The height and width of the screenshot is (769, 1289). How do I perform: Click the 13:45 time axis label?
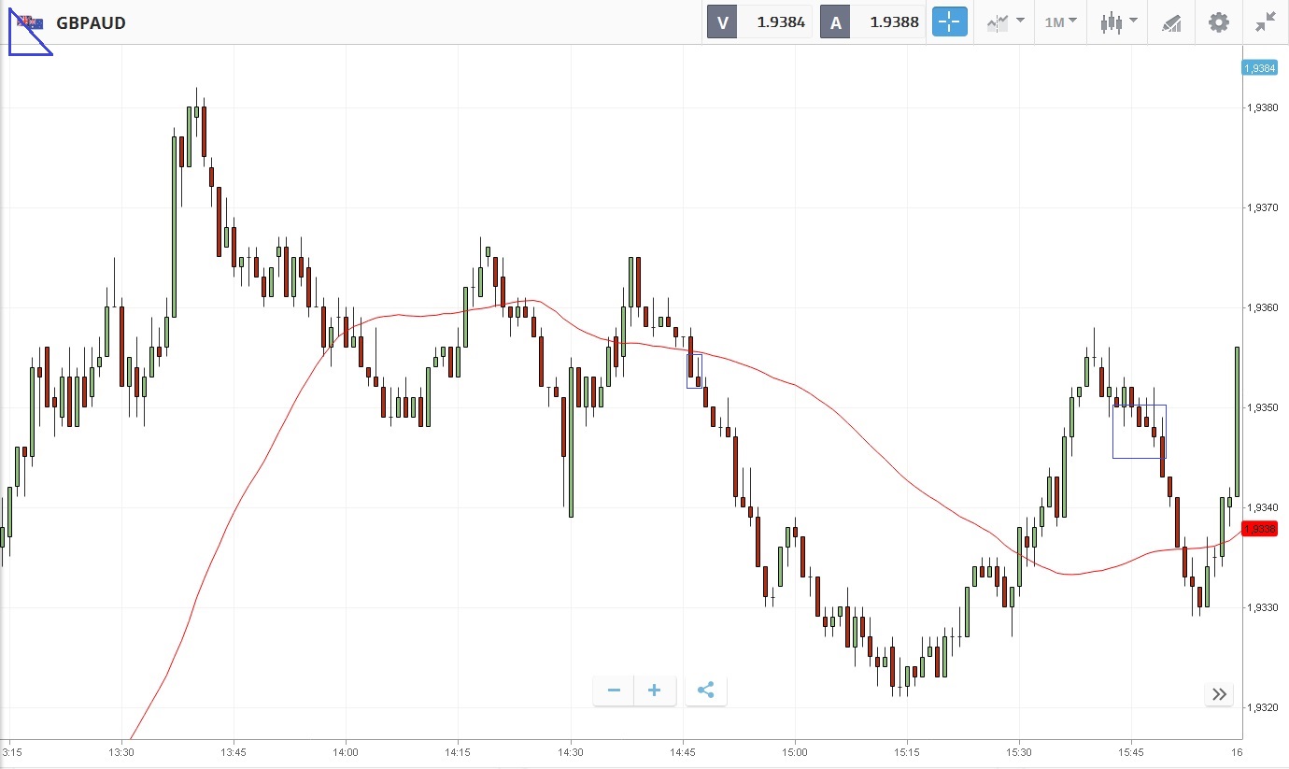pyautogui.click(x=233, y=752)
